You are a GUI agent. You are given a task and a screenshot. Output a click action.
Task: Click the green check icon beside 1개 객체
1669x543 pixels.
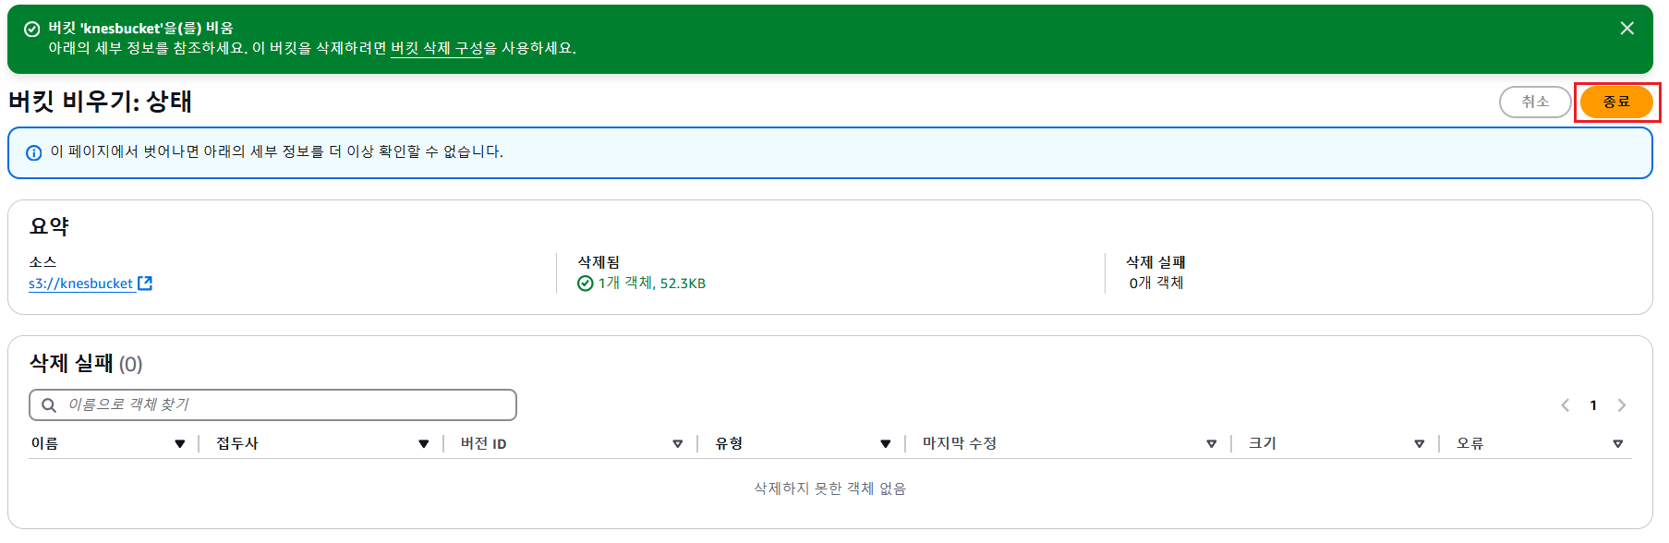585,284
